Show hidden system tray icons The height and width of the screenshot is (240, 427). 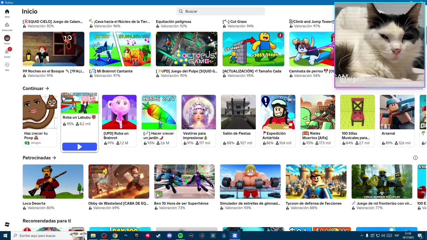[362, 236]
